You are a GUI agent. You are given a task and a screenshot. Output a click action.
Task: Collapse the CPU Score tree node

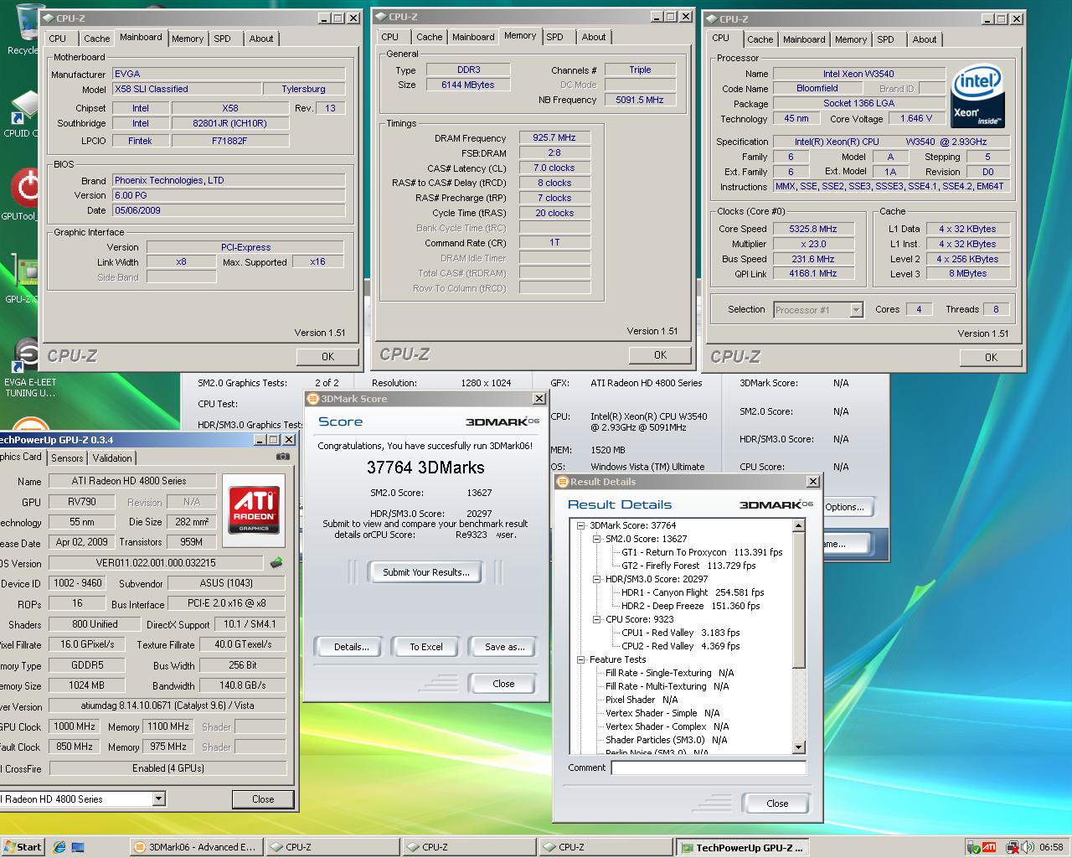pyautogui.click(x=597, y=619)
